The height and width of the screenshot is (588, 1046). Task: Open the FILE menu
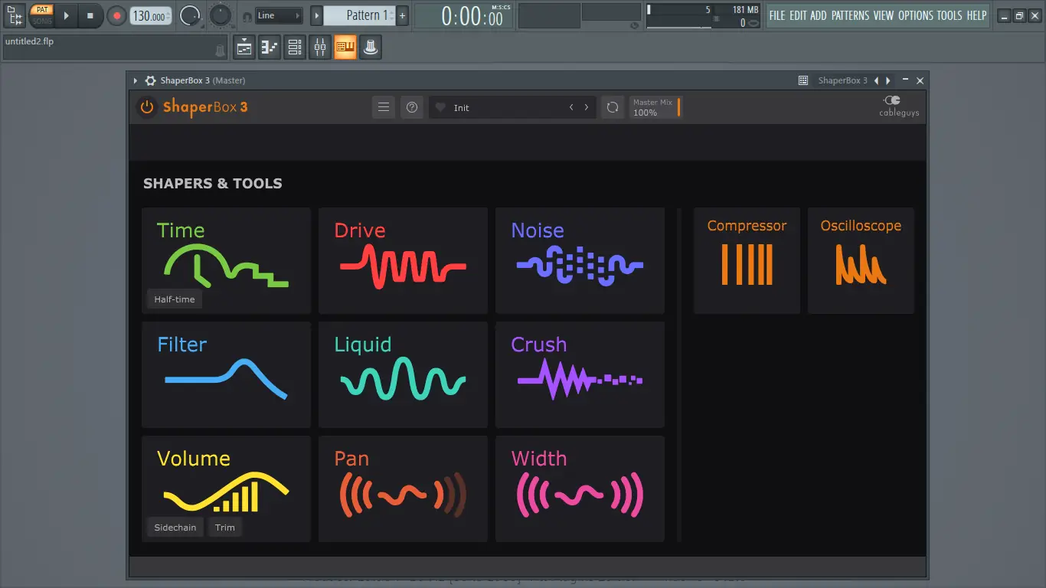coord(777,15)
